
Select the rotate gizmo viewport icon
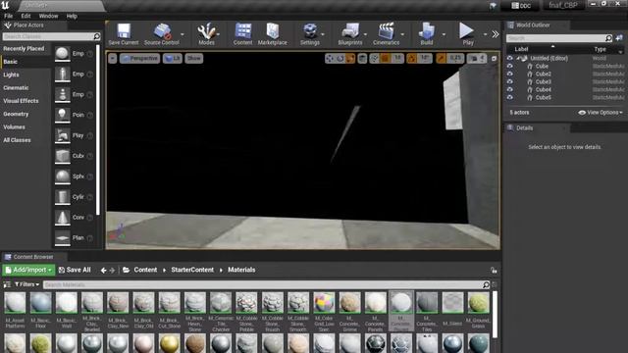[340, 59]
